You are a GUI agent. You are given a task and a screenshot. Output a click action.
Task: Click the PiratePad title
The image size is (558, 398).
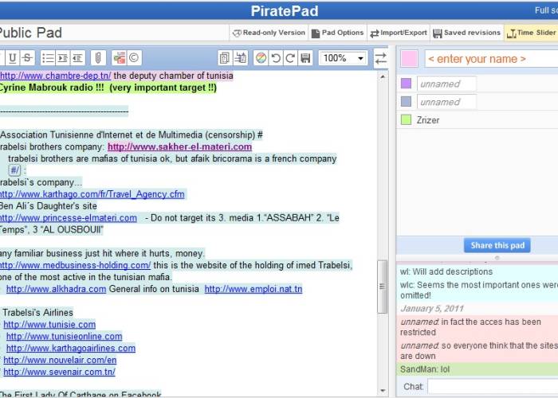pyautogui.click(x=285, y=10)
